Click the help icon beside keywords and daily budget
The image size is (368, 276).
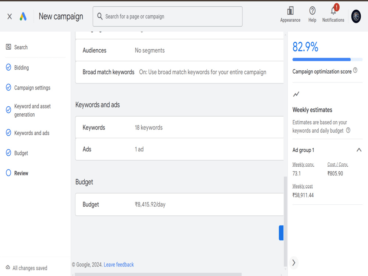pos(348,130)
